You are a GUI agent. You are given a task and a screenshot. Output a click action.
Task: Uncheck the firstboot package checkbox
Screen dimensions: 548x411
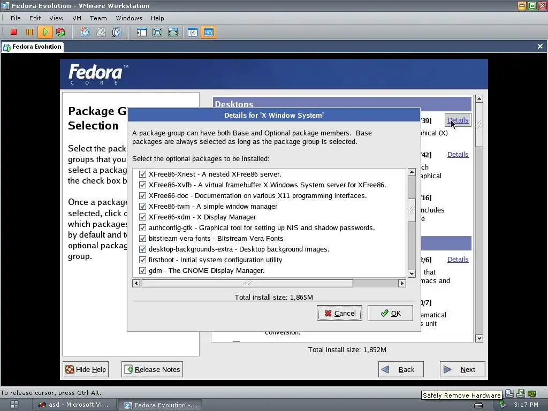coord(142,260)
